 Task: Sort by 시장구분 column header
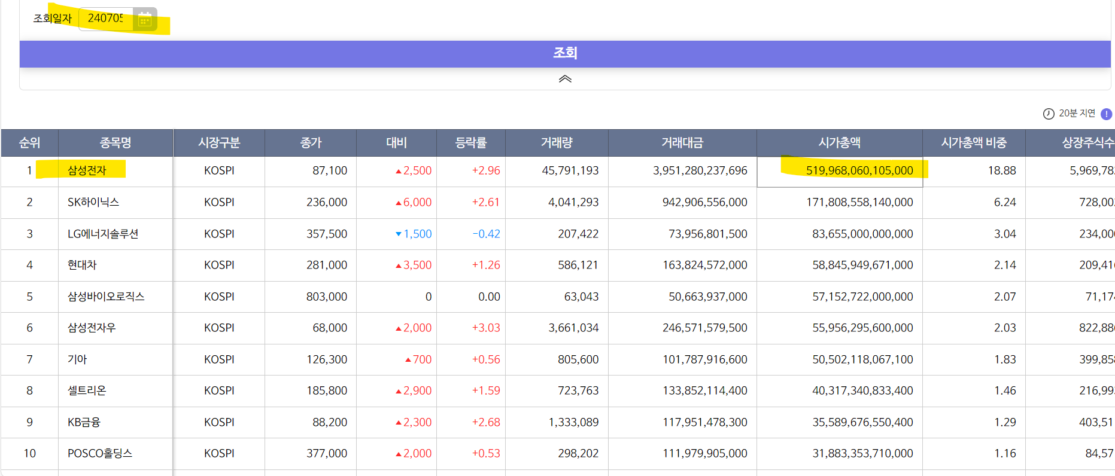219,143
